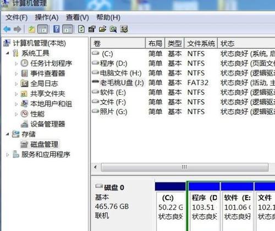Image resolution: width=275 pixels, height=231 pixels.
Task: Click the Up one level folder icon
Action: tap(31, 29)
